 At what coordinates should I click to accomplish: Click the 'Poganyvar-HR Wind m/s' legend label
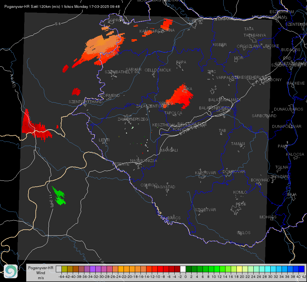coord(41,273)
